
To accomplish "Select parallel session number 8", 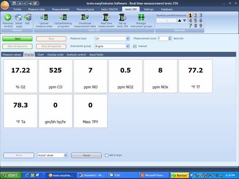I will click(195, 26).
